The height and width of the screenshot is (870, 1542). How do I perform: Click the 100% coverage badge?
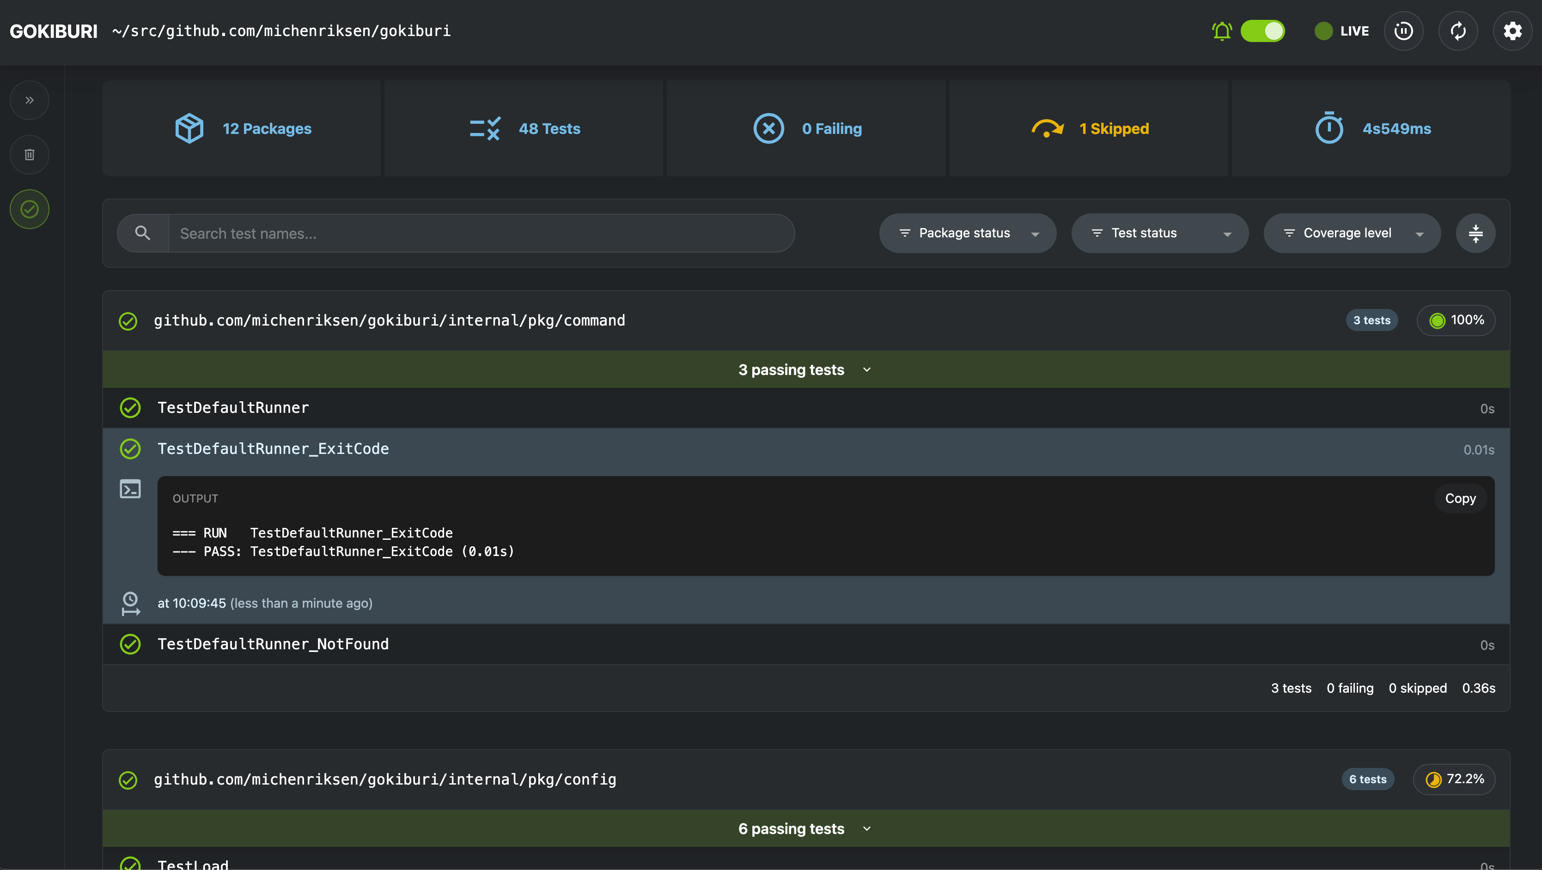1455,320
